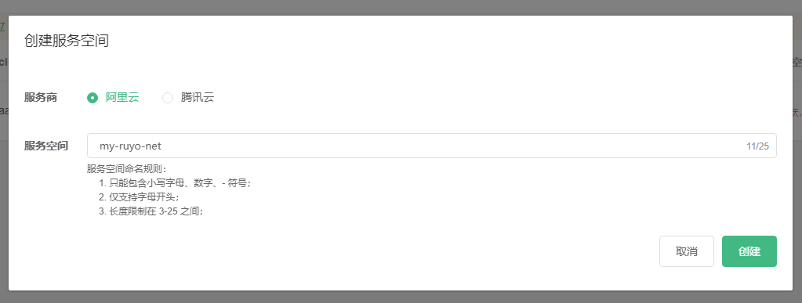Click rule 1 about 小写字母、数字

coord(175,183)
